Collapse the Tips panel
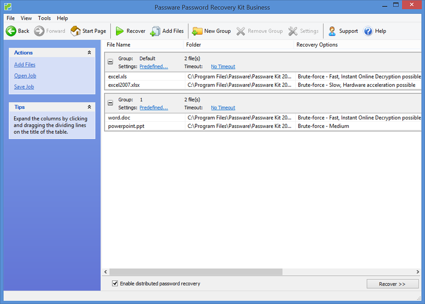 89,107
